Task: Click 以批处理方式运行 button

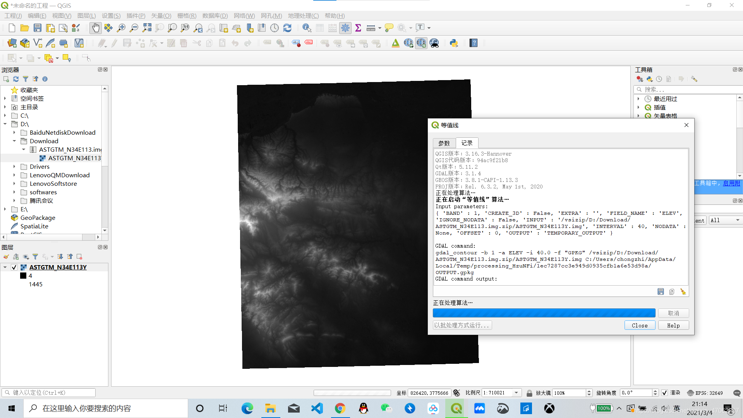Action: tap(462, 325)
